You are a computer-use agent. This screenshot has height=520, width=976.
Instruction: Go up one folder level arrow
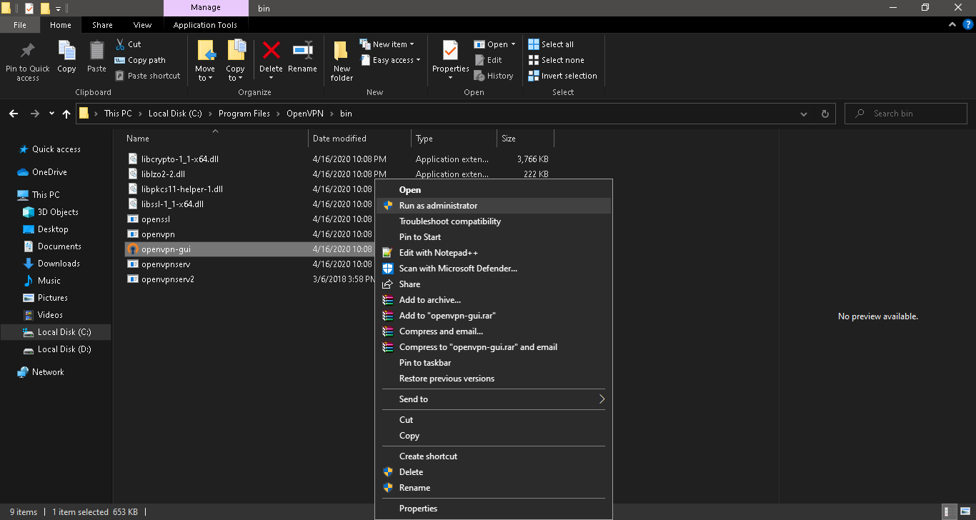click(x=66, y=114)
